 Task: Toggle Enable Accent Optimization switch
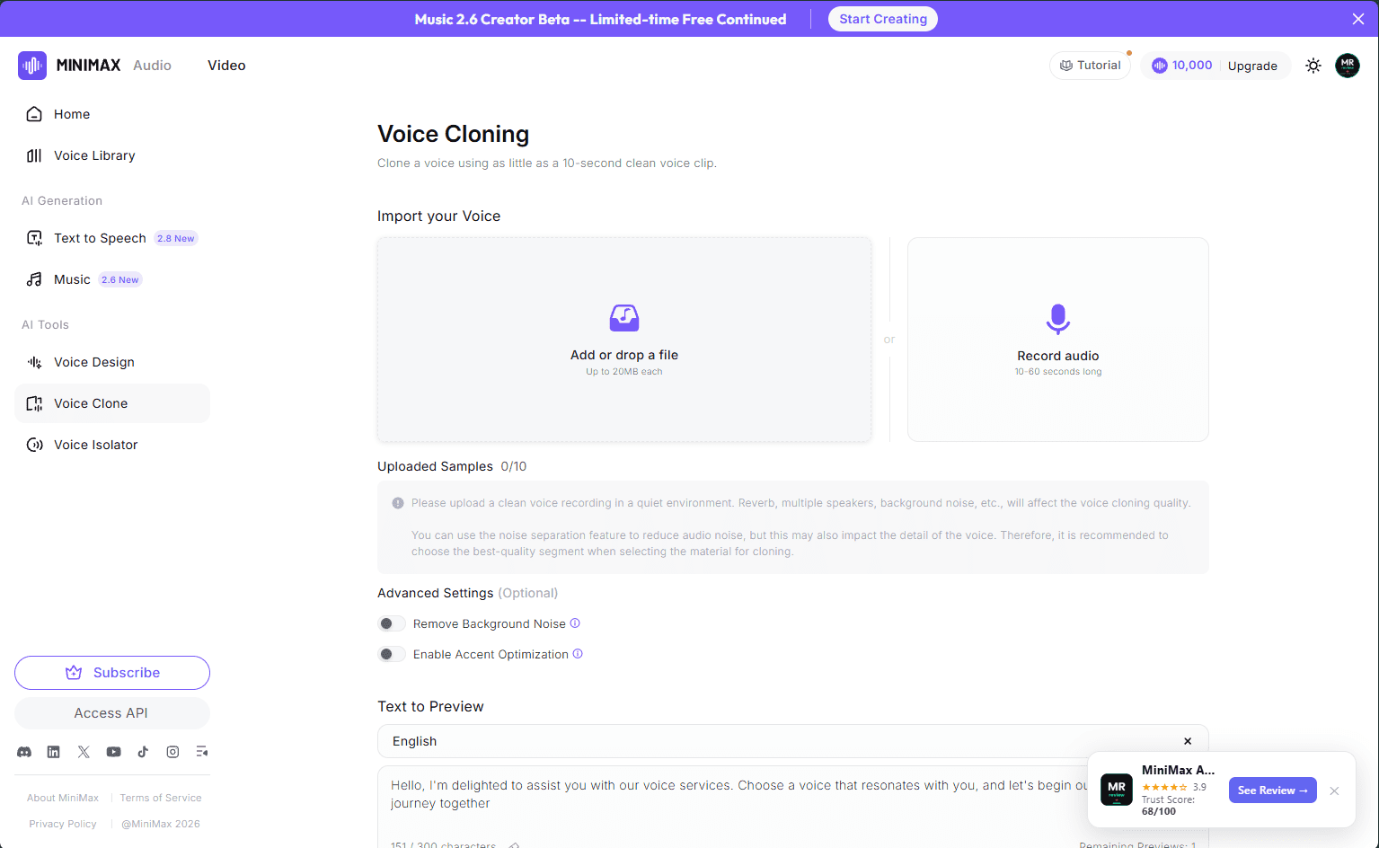point(392,654)
